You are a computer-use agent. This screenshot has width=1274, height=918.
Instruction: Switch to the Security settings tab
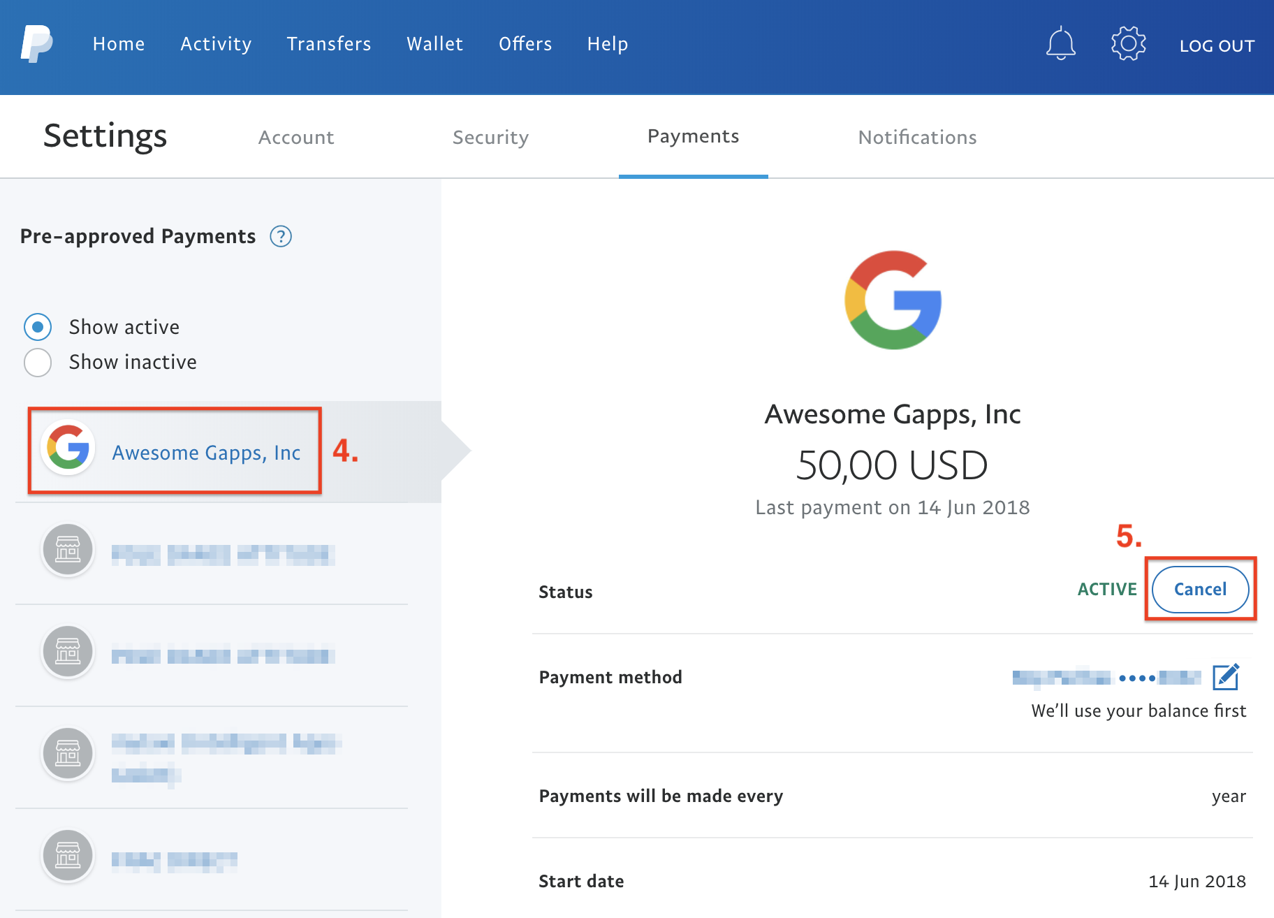coord(490,137)
